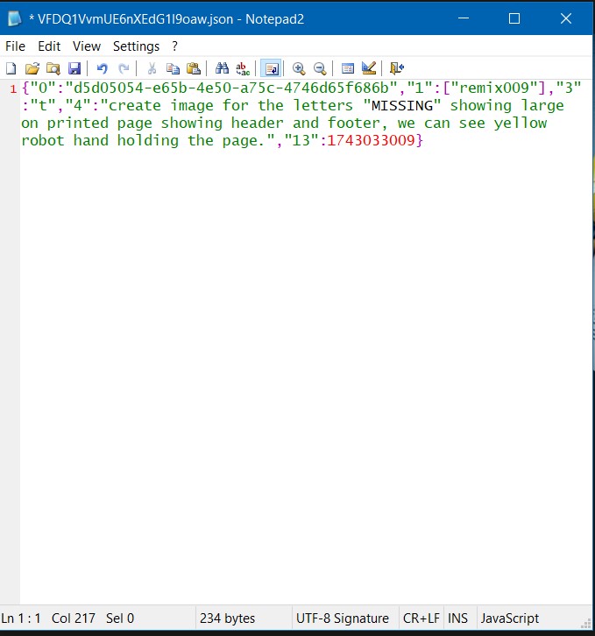Screen dimensions: 595x636
Task: Switch line endings via CR+LF status field
Action: (x=420, y=618)
